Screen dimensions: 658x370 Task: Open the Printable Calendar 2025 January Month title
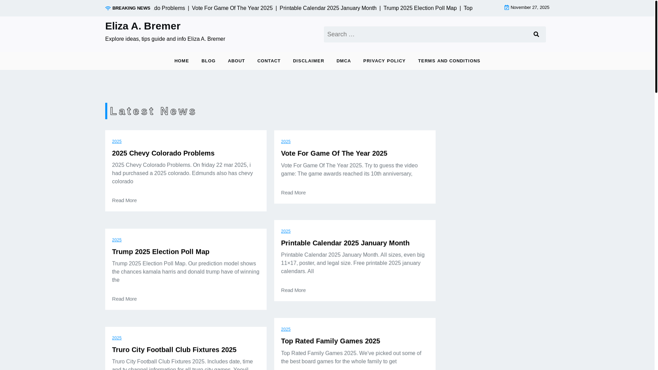pyautogui.click(x=345, y=243)
